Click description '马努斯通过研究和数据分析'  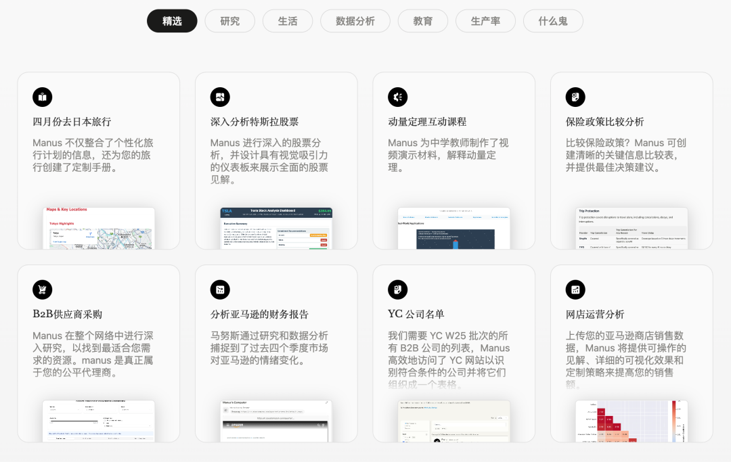click(269, 348)
